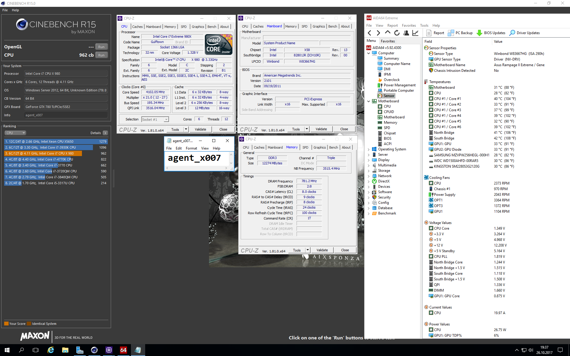Viewport: 570px width, 356px height.
Task: Switch to AIDA64 taskbar icon
Action: (x=123, y=350)
